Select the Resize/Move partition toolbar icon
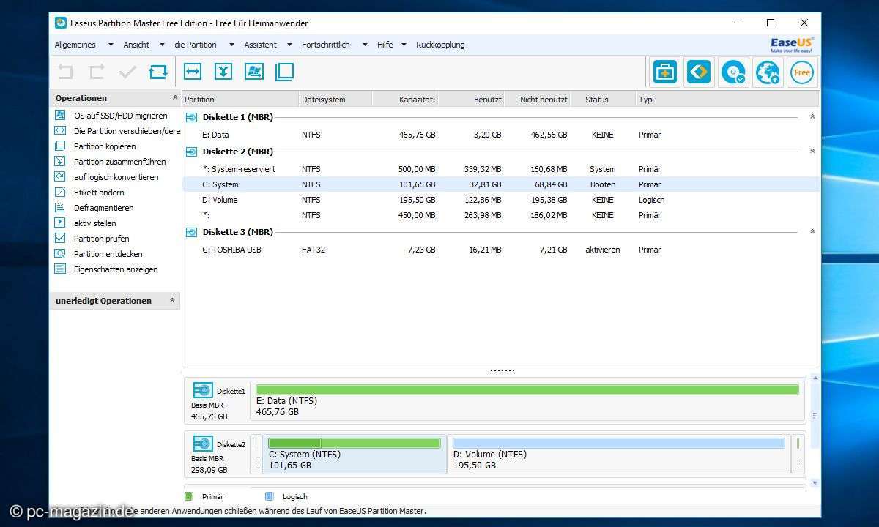 tap(193, 72)
